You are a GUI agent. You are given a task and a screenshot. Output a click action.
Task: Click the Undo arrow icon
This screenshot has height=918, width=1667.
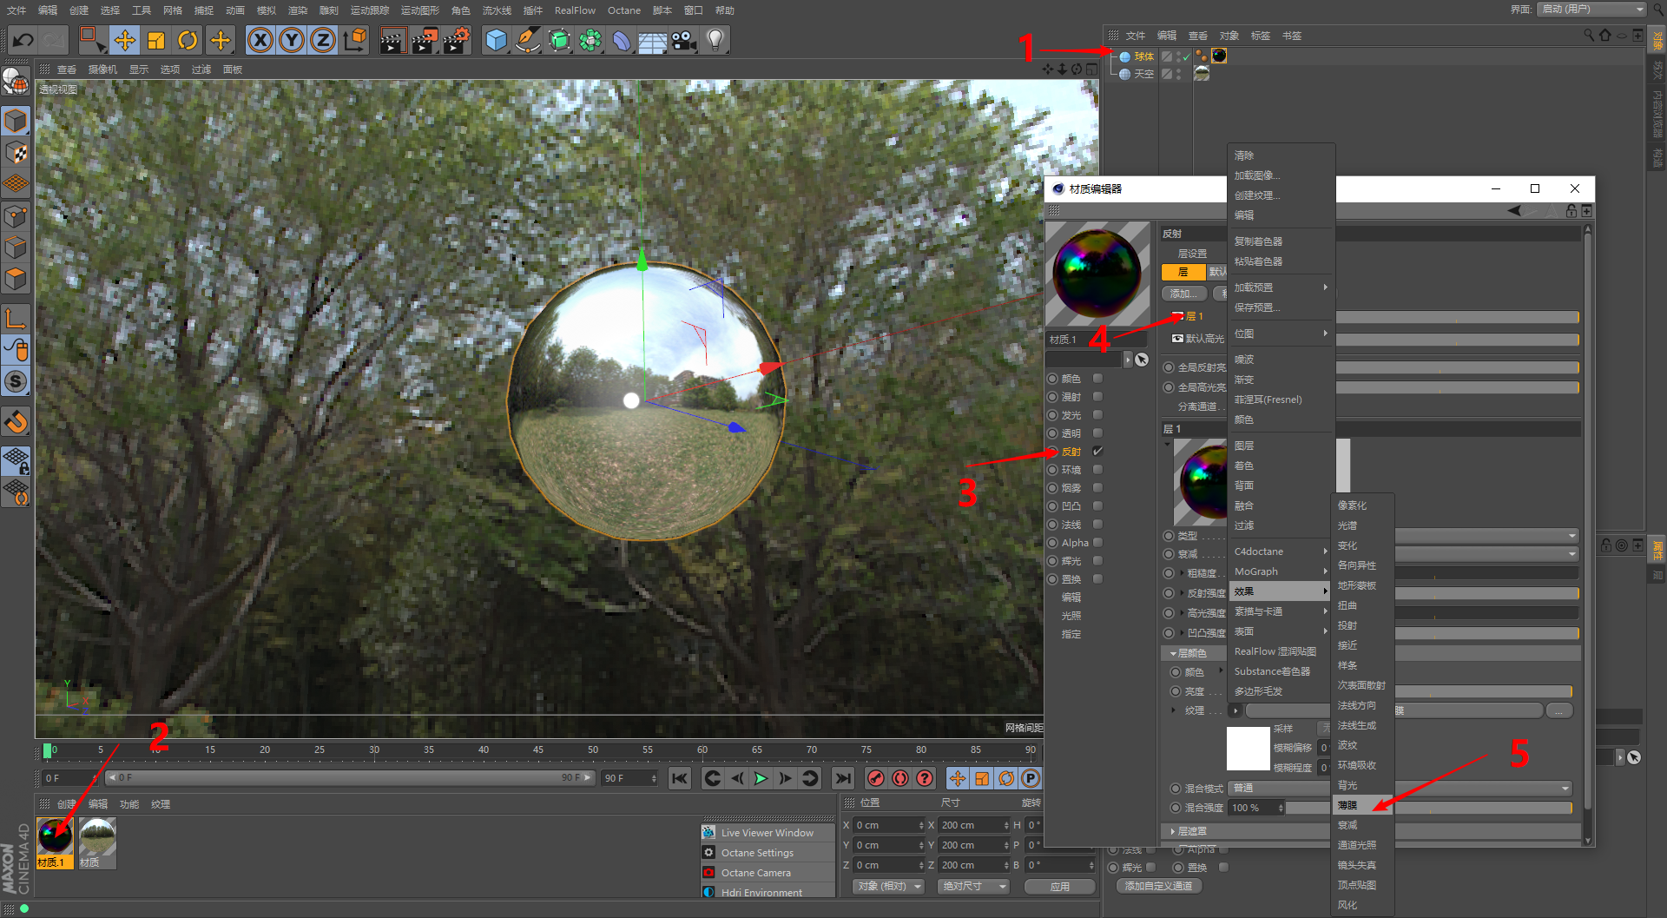23,40
